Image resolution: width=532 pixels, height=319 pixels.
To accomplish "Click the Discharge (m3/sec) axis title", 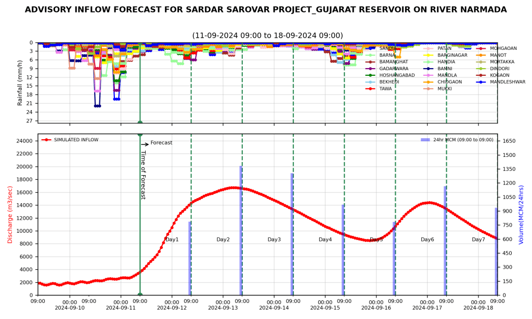I will point(10,215).
